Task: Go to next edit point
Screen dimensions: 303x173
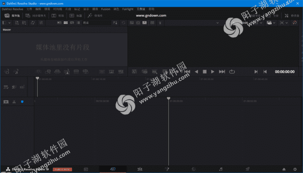Action: click(256, 72)
